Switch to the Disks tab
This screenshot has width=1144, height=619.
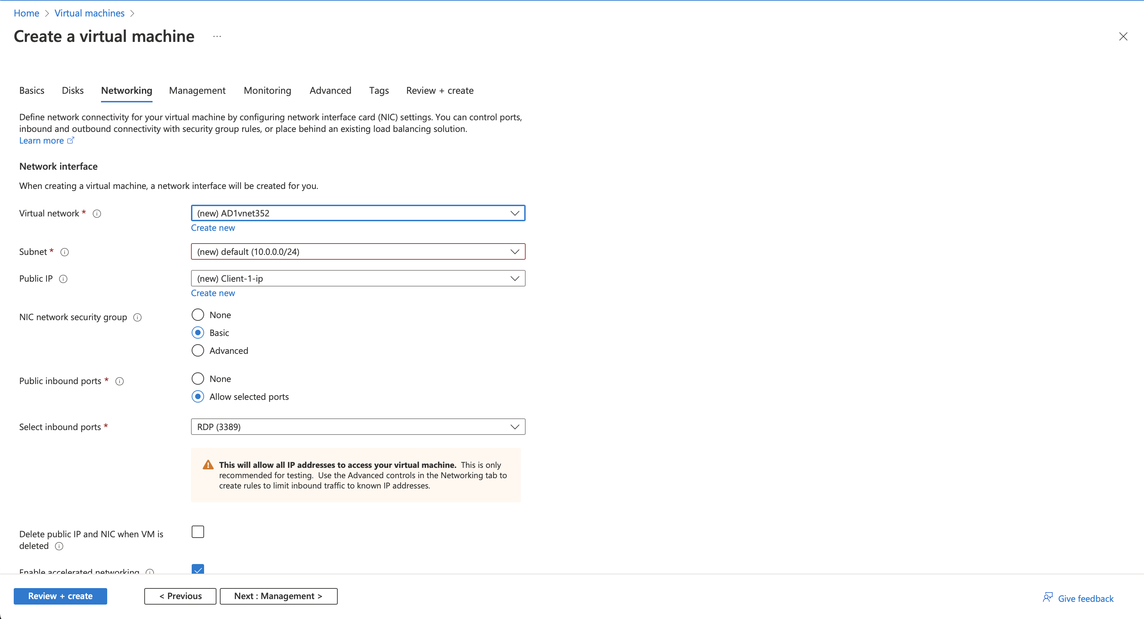pos(73,91)
